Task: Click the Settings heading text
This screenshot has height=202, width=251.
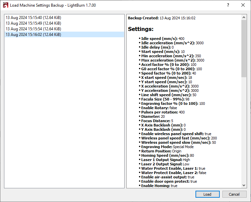Action: (141, 29)
